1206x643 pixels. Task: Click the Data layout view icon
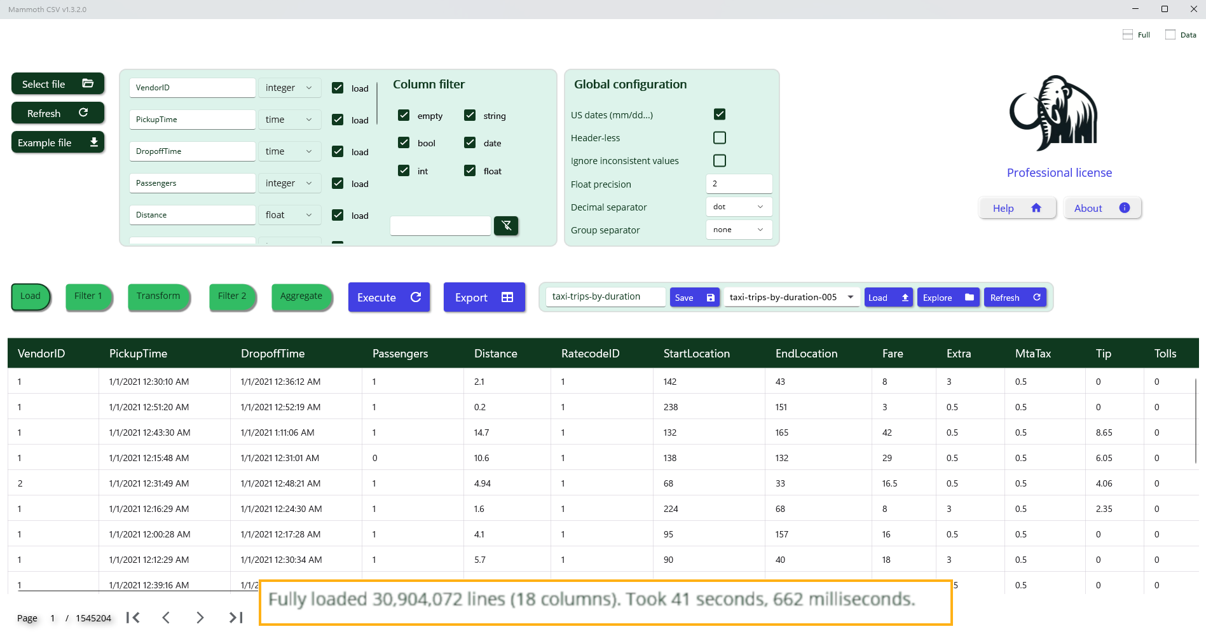coord(1170,35)
